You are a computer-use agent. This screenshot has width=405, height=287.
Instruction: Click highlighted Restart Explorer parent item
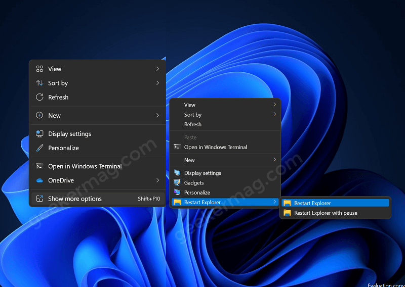(225, 202)
